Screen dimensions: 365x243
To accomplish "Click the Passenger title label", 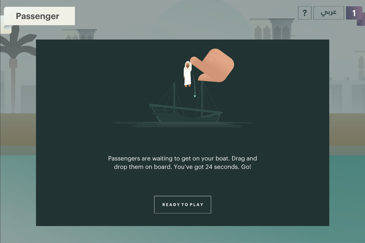I will (x=38, y=16).
